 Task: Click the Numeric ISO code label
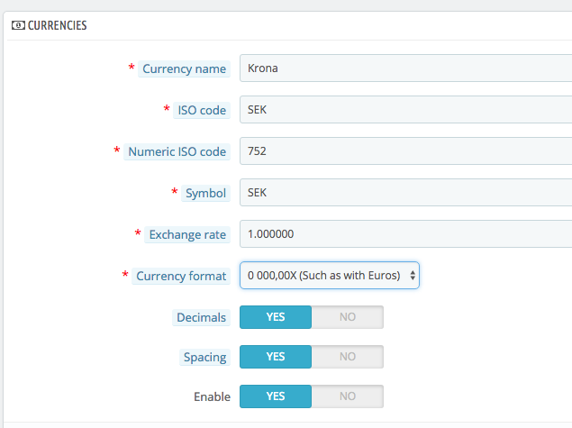[177, 151]
